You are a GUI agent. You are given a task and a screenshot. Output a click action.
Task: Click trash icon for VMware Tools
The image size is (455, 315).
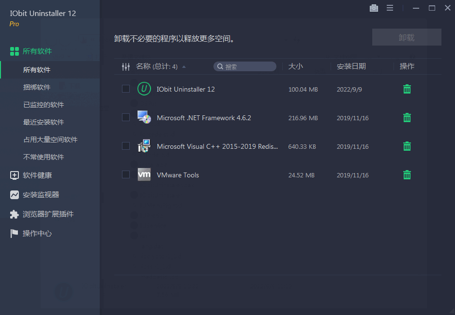point(407,174)
